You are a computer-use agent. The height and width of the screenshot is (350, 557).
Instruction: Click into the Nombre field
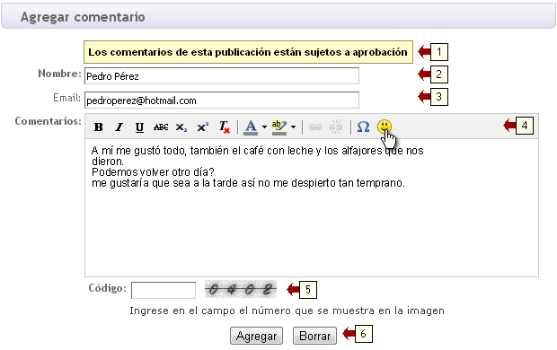click(222, 76)
